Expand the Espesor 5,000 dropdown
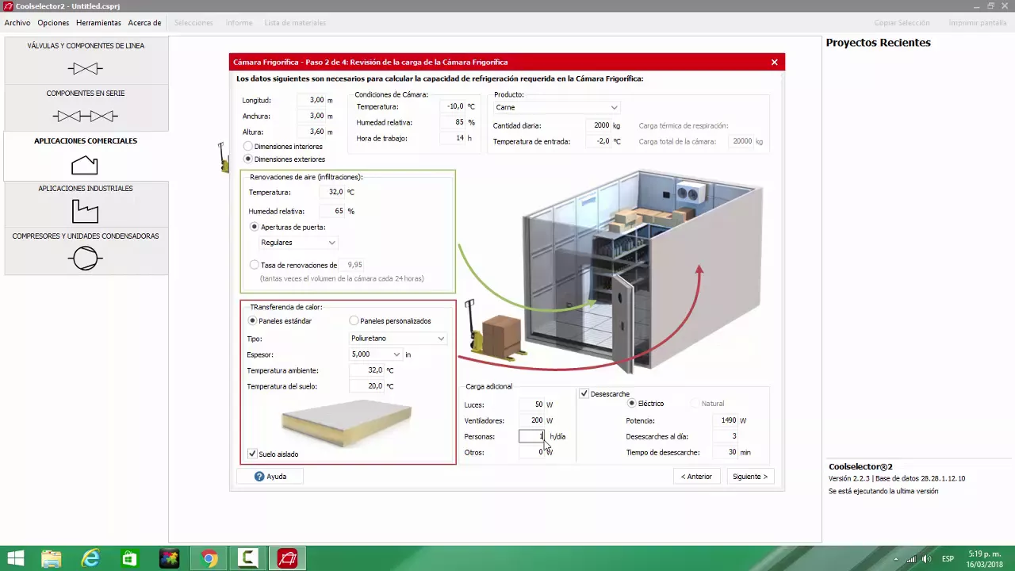 tap(376, 354)
